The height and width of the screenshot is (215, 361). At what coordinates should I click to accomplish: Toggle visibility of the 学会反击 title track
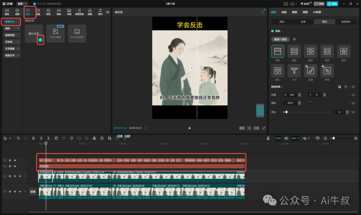[x=15, y=166]
